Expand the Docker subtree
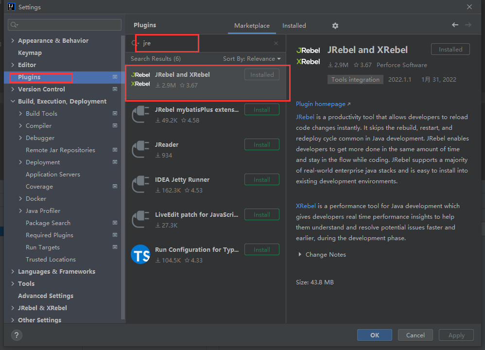This screenshot has height=350, width=485. (20, 199)
